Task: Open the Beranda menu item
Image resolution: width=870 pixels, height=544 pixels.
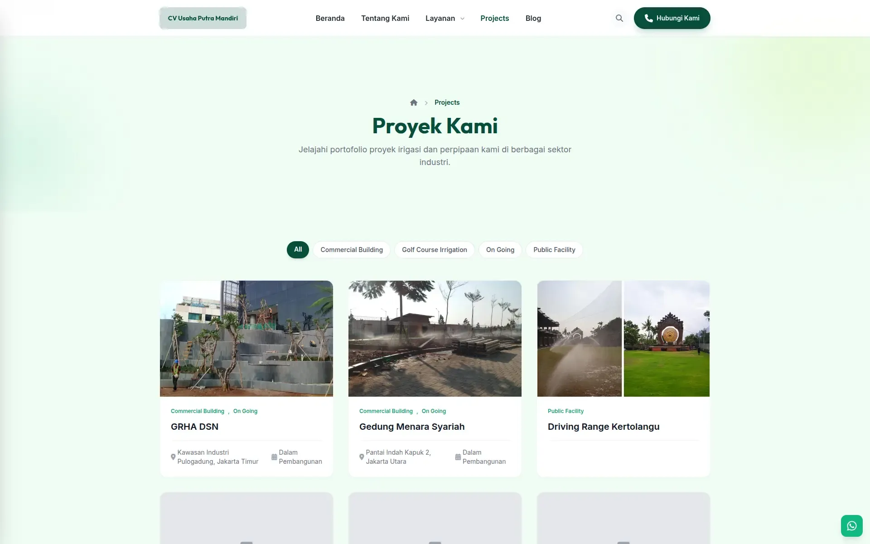Action: click(330, 18)
